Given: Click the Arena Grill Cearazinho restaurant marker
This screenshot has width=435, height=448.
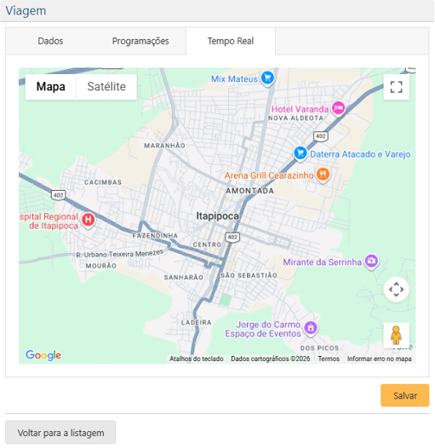Looking at the screenshot, I should tap(323, 175).
